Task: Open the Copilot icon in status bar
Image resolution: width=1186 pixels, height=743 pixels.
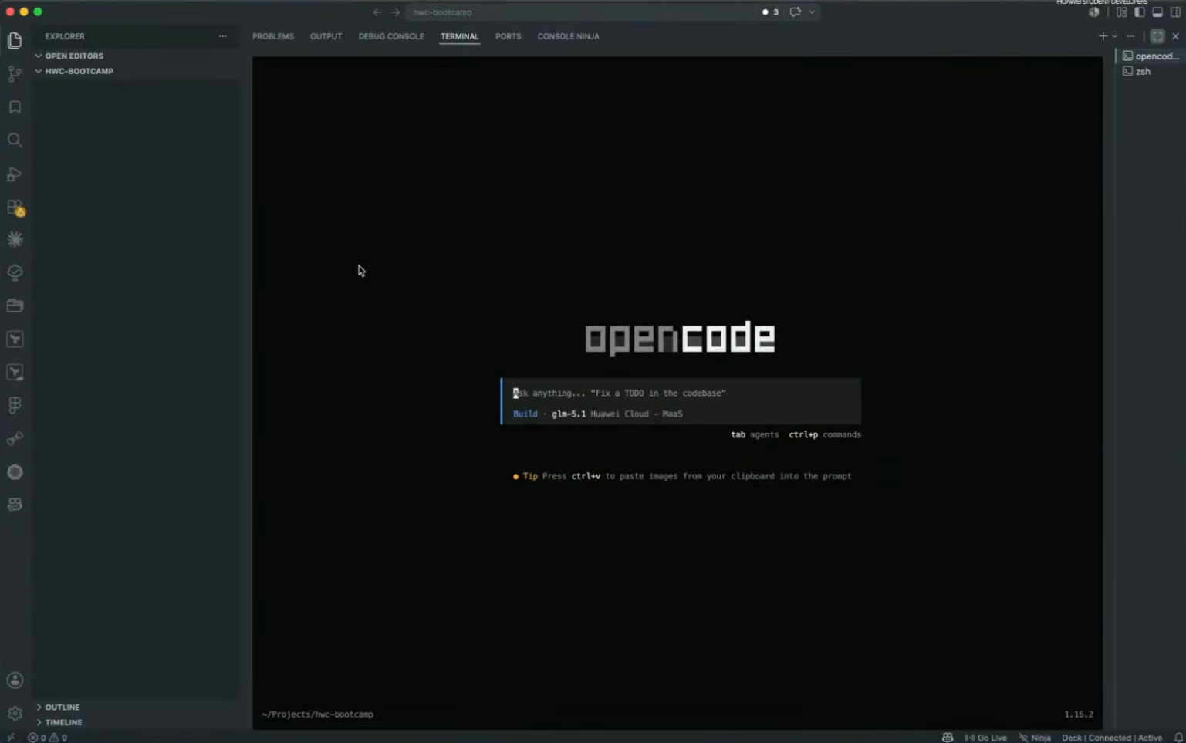Action: pos(948,738)
